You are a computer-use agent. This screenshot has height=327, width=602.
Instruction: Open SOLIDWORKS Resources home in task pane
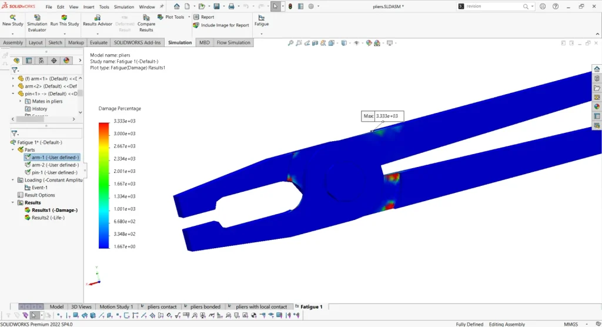point(597,69)
